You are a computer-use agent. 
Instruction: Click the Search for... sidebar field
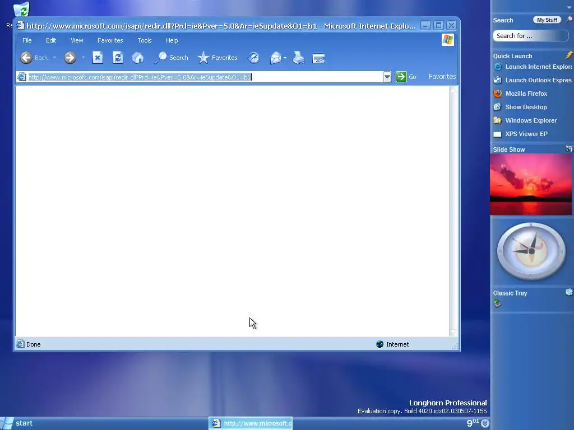point(530,36)
